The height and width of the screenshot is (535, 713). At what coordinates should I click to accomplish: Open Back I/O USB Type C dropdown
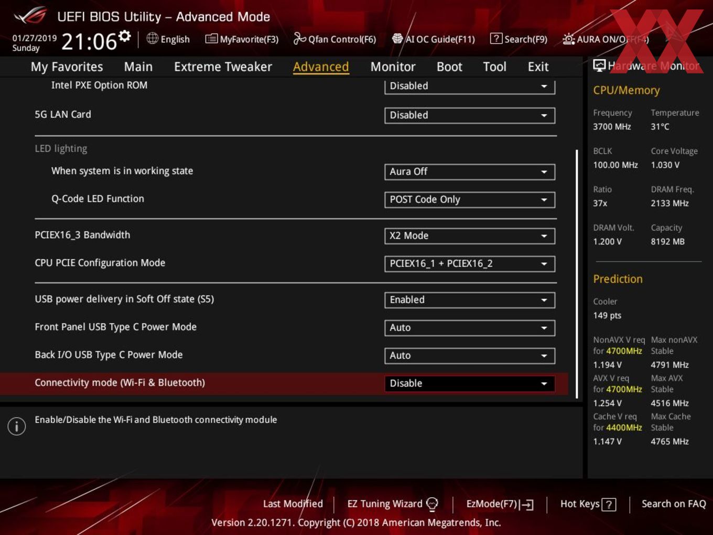tap(470, 356)
